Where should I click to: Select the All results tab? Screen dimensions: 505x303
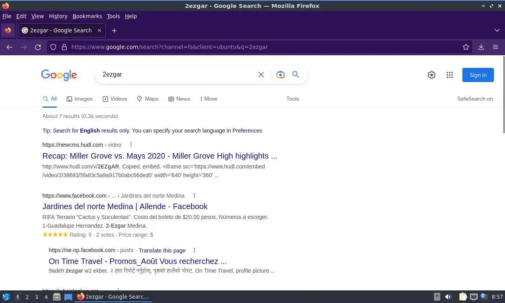(50, 99)
